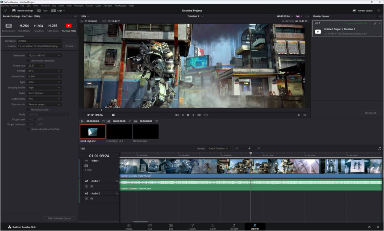Check the Normalize Audio option
This screenshot has height=231, width=384.
point(28,109)
